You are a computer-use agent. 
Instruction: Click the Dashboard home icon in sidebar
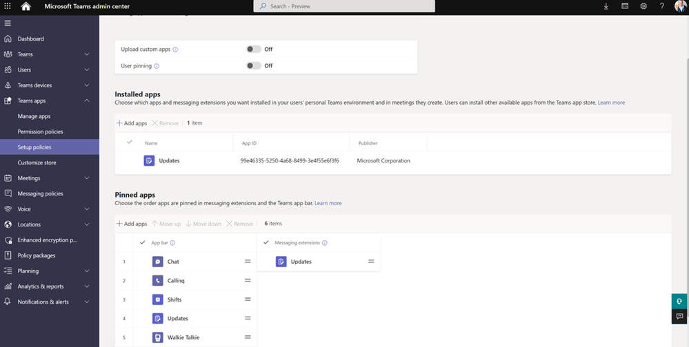tap(8, 39)
